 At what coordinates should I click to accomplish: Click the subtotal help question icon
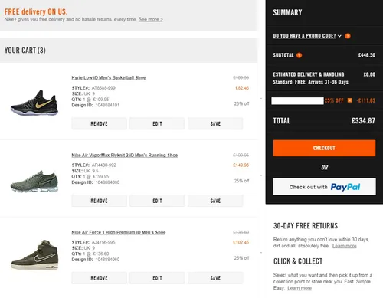[x=299, y=55]
